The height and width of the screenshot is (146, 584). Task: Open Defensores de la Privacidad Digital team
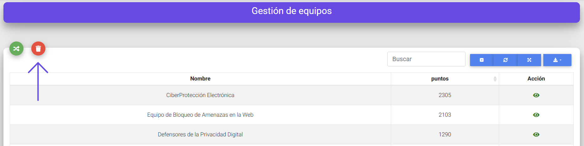point(200,134)
